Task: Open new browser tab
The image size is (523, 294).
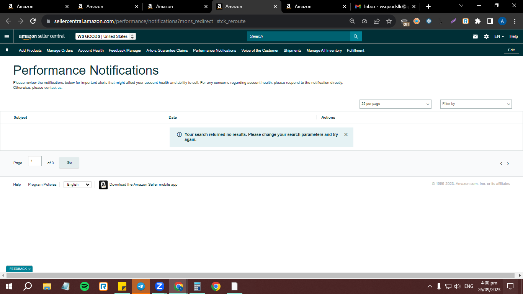Action: pos(428,7)
